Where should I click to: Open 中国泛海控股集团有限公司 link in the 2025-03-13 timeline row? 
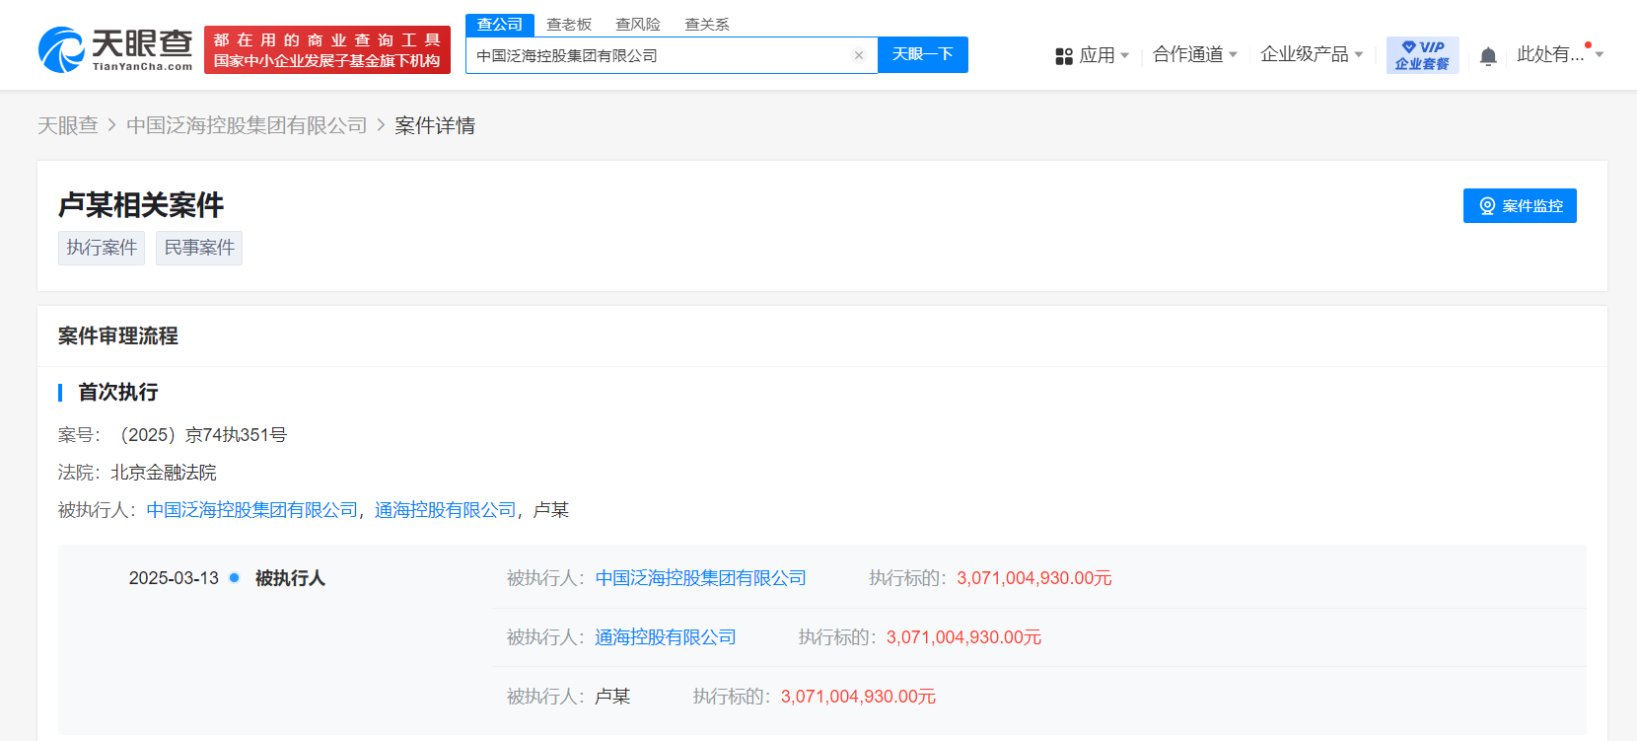(x=701, y=578)
